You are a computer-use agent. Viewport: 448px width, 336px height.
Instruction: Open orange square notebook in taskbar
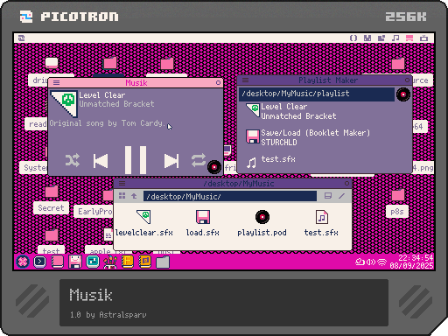145,262
